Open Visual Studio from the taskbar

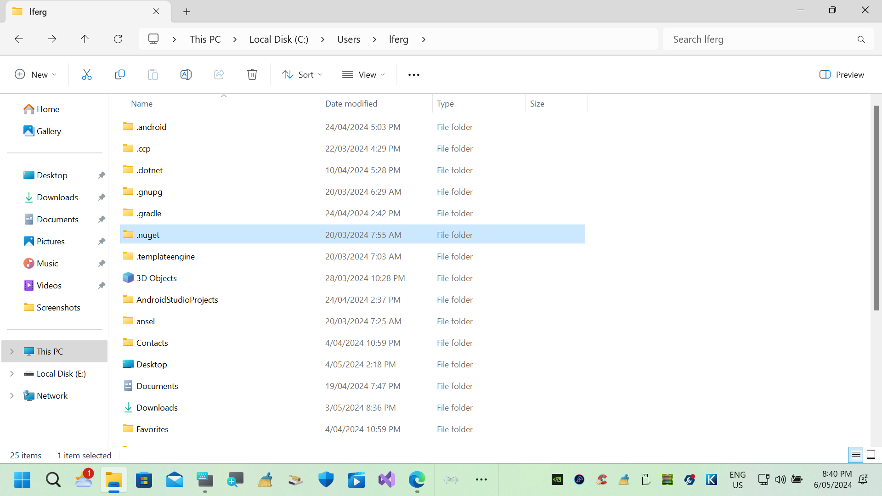pos(386,479)
